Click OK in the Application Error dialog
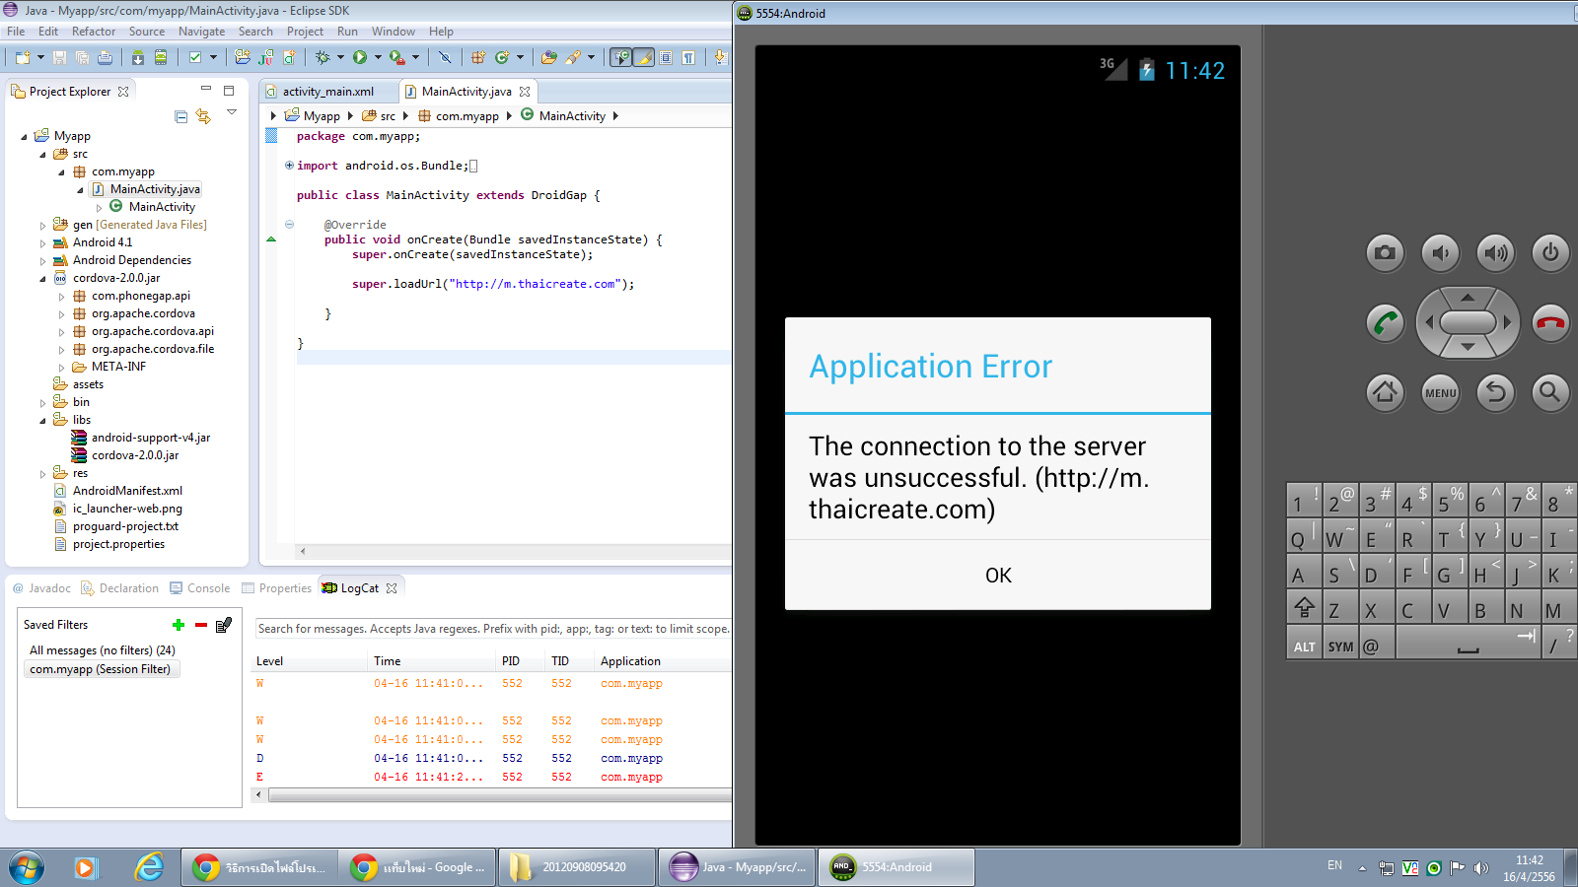This screenshot has width=1578, height=887. (997, 576)
